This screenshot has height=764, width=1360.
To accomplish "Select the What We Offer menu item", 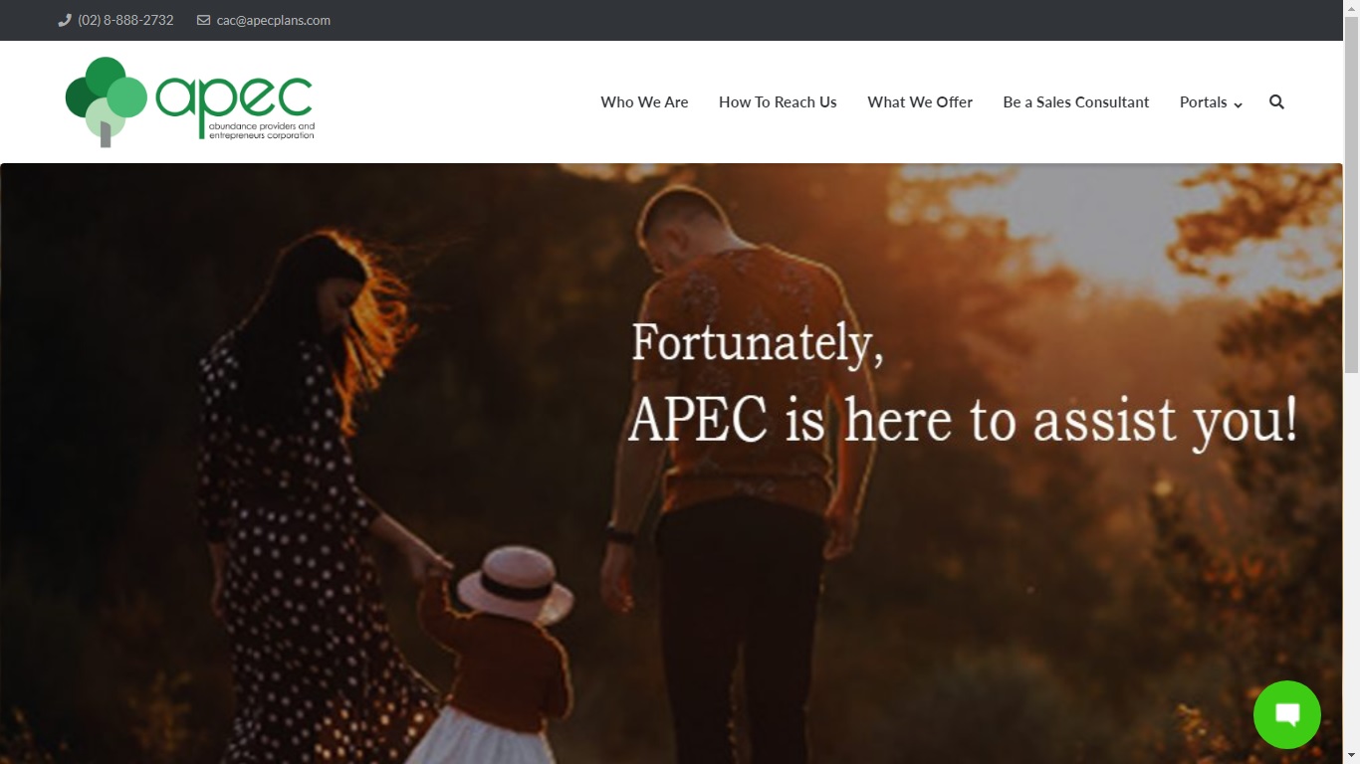I will coord(920,101).
